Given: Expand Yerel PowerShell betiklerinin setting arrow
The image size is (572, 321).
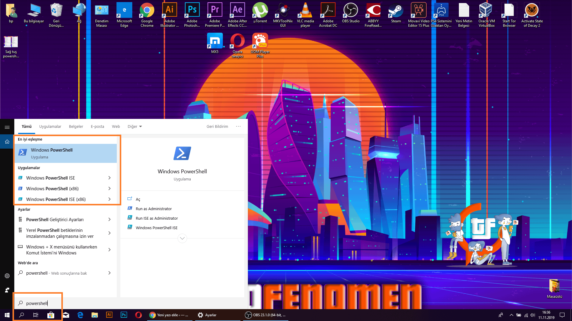Looking at the screenshot, I should click(109, 233).
